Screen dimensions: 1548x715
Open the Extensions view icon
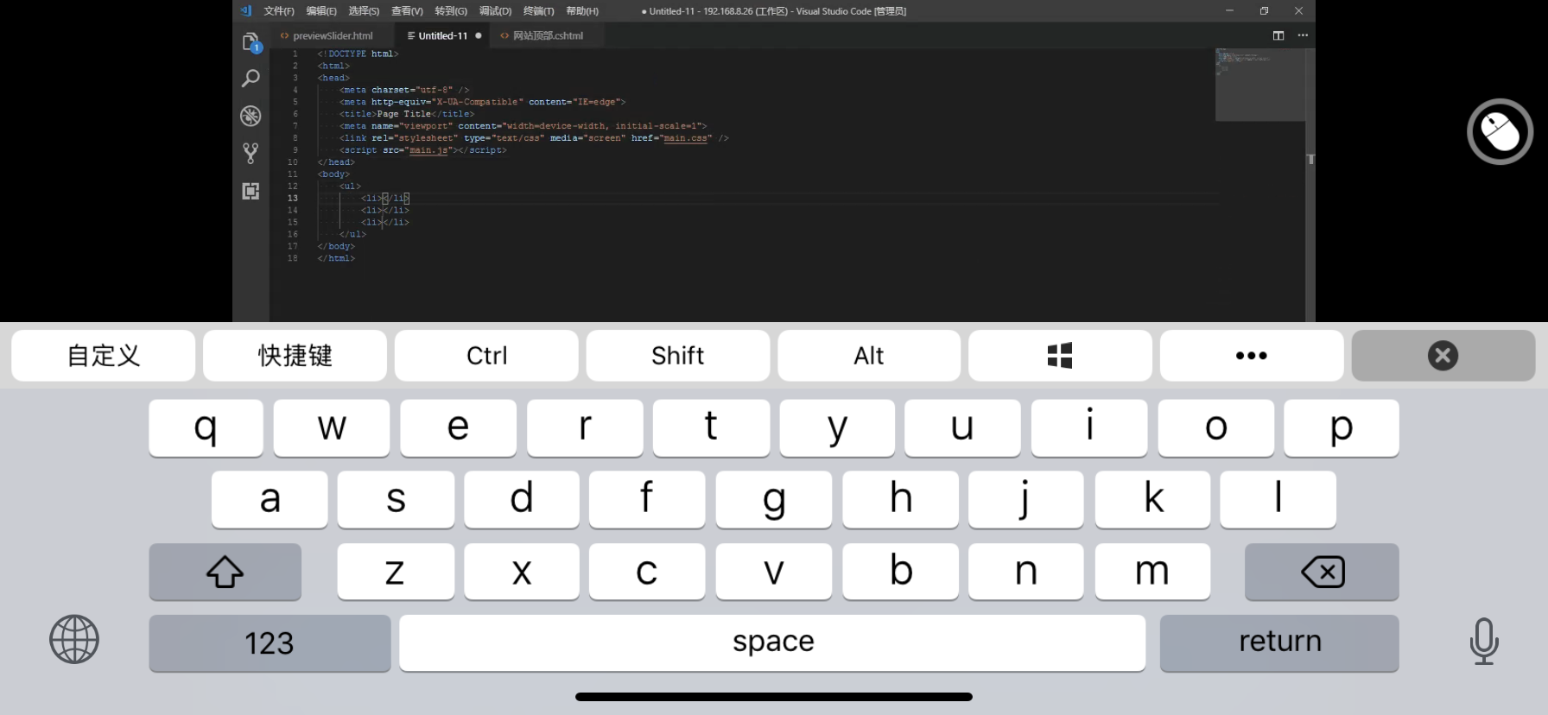point(251,191)
